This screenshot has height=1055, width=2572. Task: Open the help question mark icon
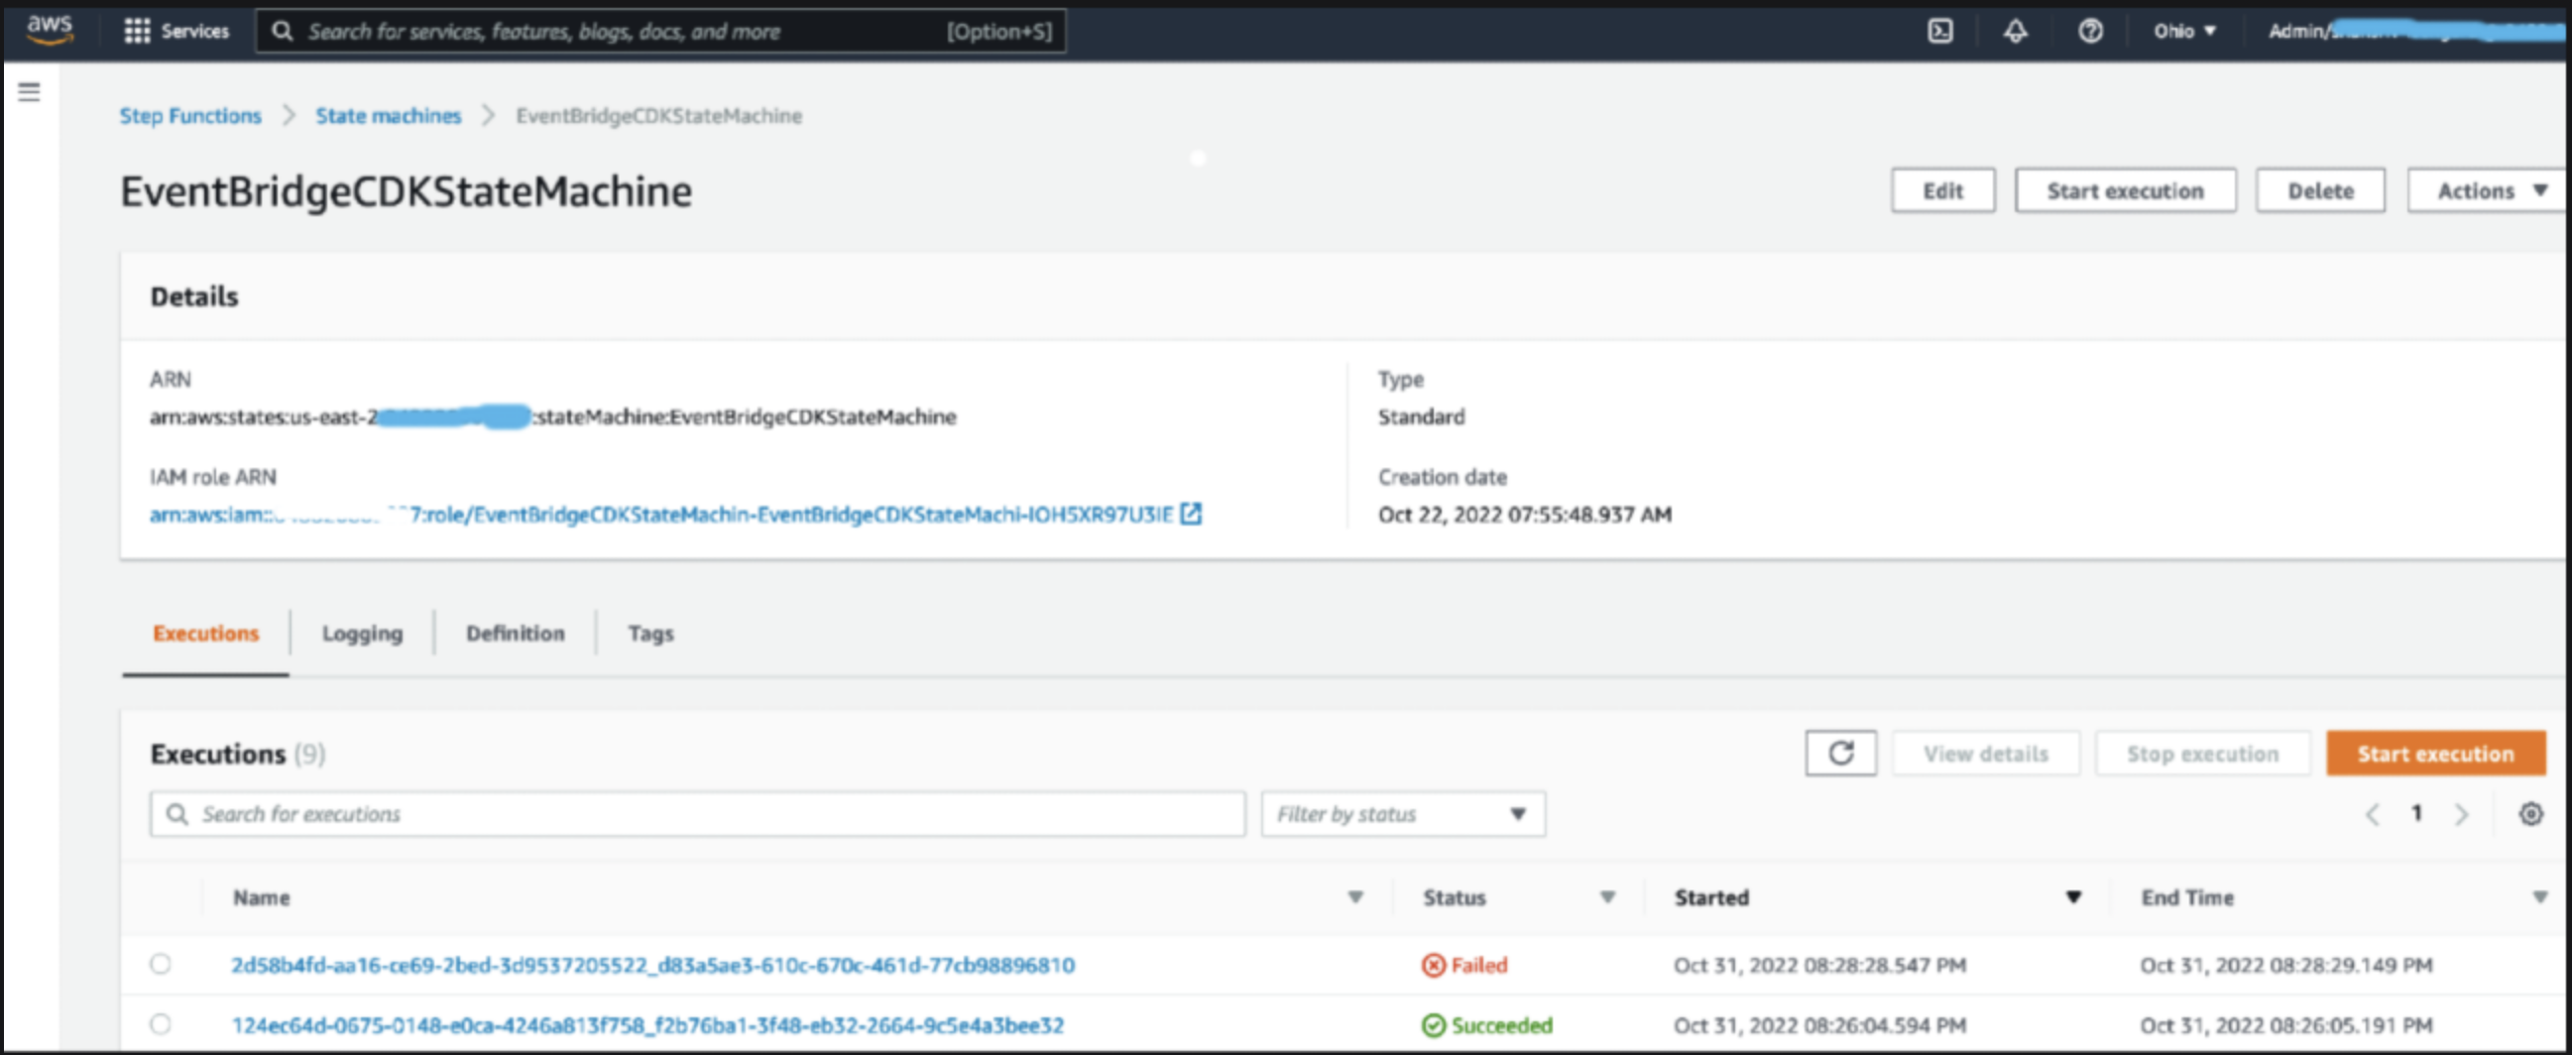[2090, 31]
